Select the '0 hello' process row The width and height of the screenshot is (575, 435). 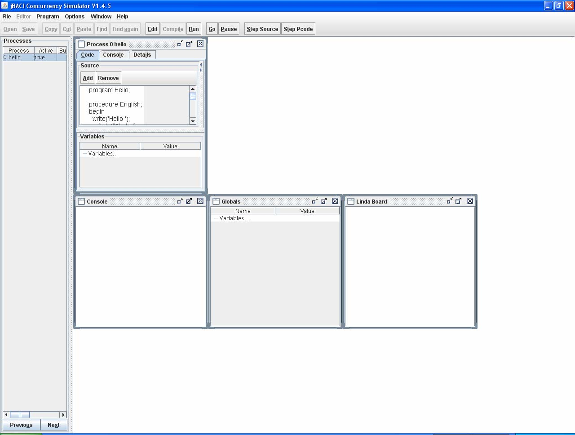[35, 58]
